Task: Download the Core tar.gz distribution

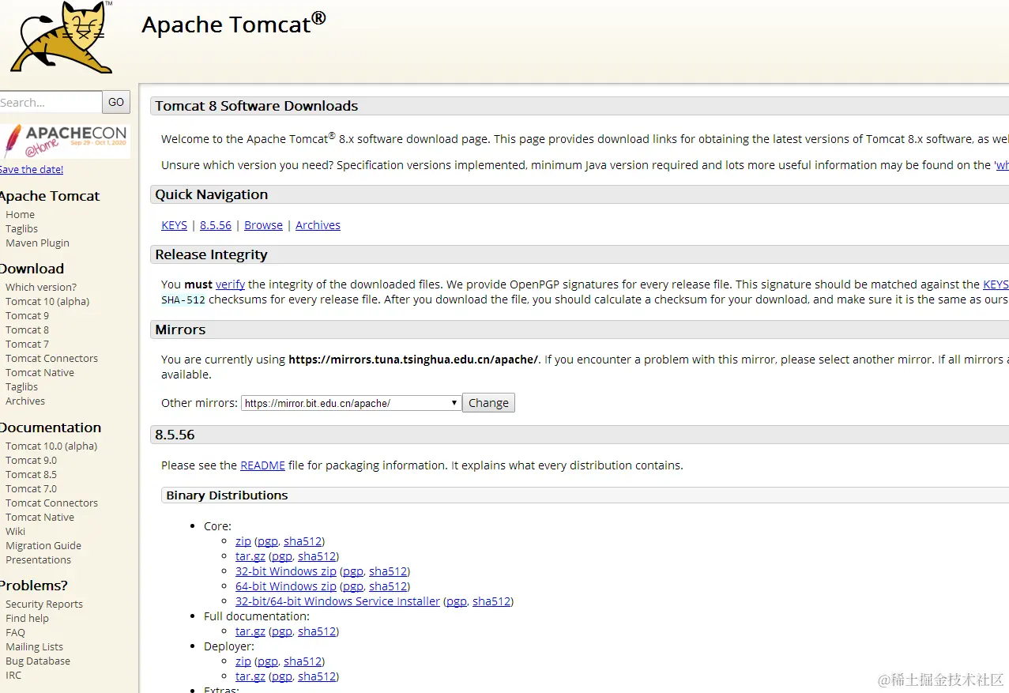Action: 250,556
